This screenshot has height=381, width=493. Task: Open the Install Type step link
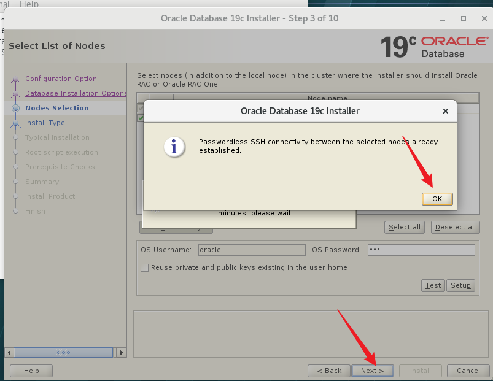[45, 123]
